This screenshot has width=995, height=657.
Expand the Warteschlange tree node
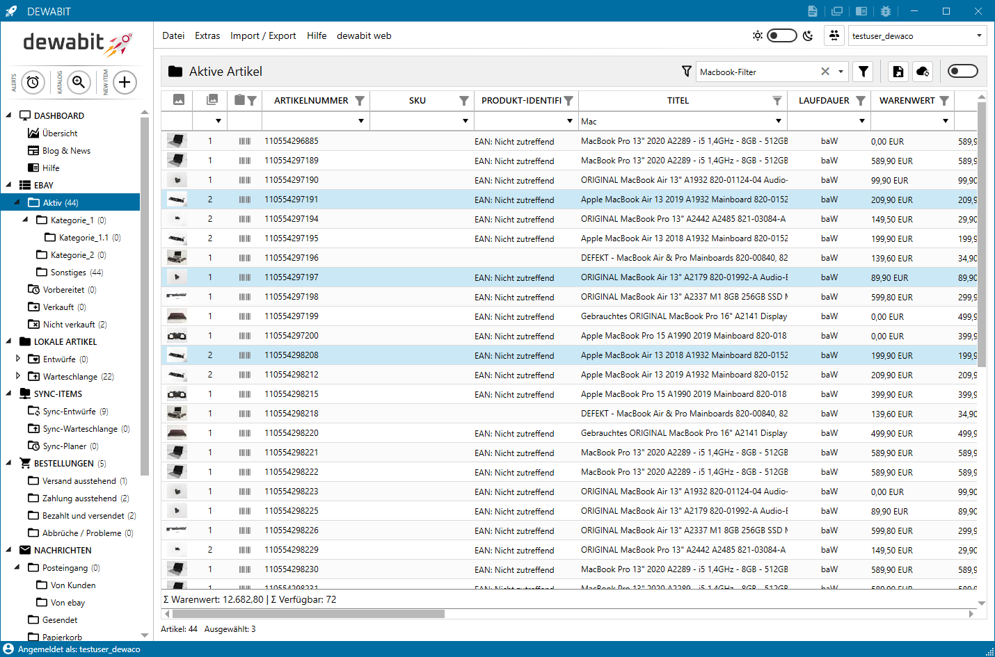coord(18,376)
